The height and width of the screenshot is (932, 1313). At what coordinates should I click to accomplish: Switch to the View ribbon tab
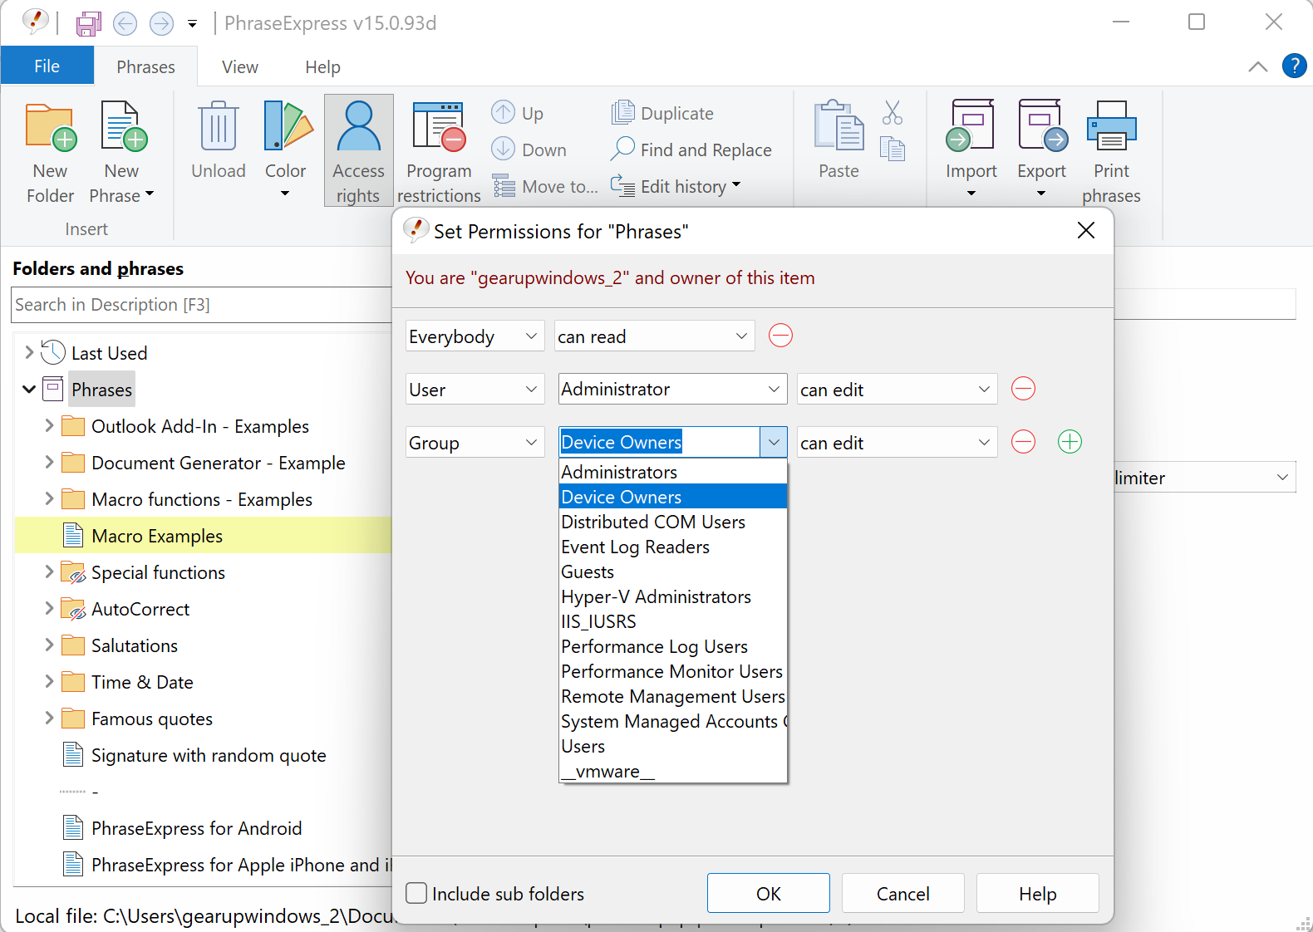(239, 66)
